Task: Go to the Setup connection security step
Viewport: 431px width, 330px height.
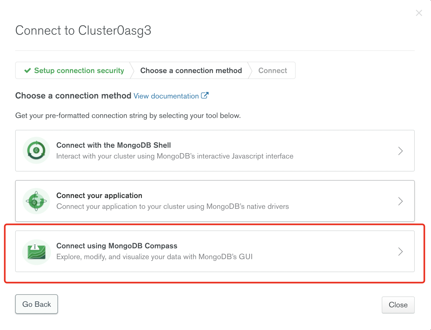Action: tap(74, 71)
